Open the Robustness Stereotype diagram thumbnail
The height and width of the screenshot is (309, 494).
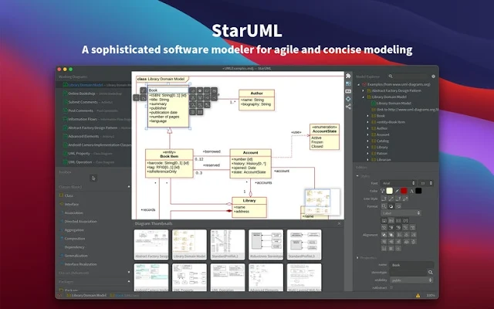266,245
